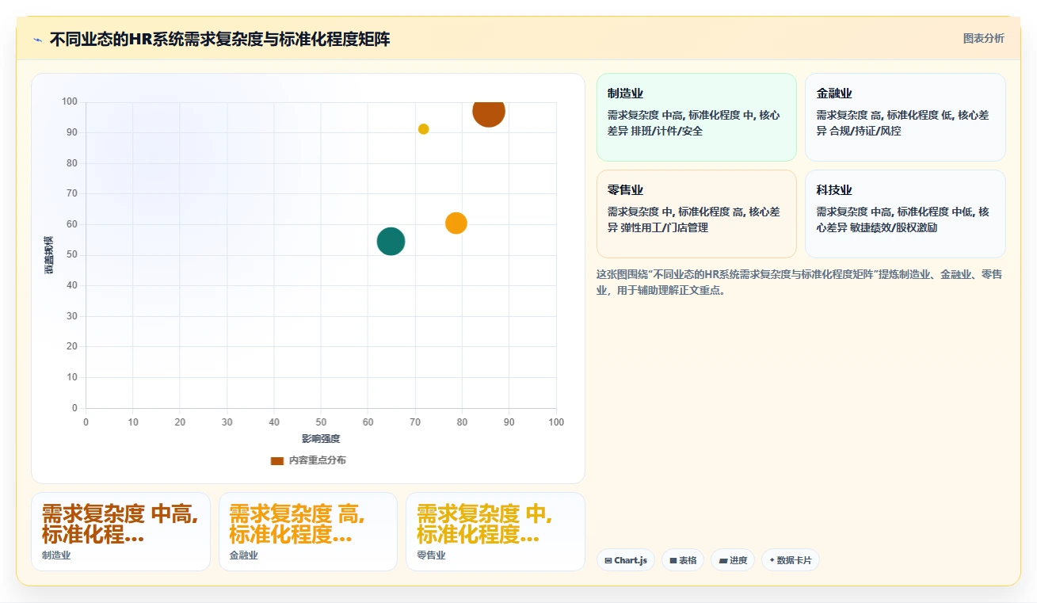Select the 科技业 info card
The image size is (1037, 603).
(905, 214)
